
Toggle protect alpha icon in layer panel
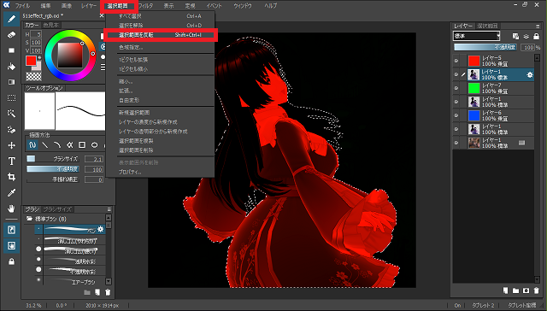[515, 36]
